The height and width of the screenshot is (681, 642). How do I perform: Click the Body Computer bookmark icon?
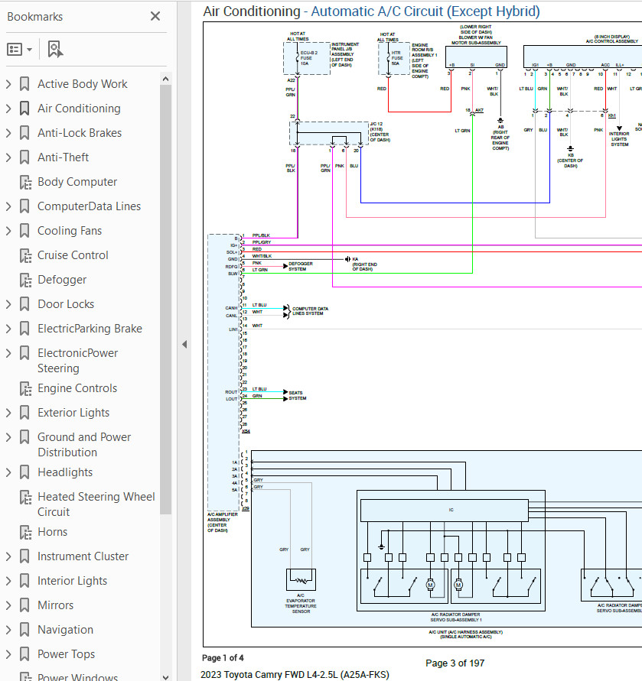[x=26, y=182]
